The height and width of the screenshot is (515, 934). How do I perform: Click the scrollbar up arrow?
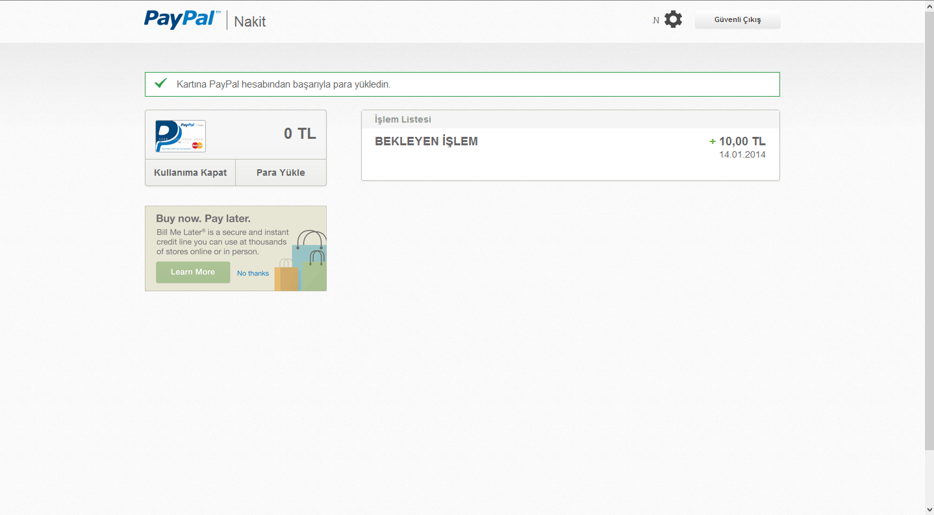(x=929, y=5)
